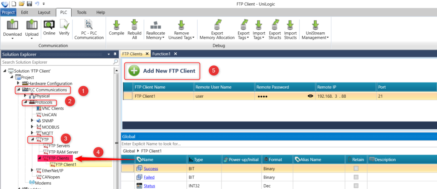The height and width of the screenshot is (189, 437).
Task: Click Add New FTP Client button
Action: pyautogui.click(x=162, y=71)
